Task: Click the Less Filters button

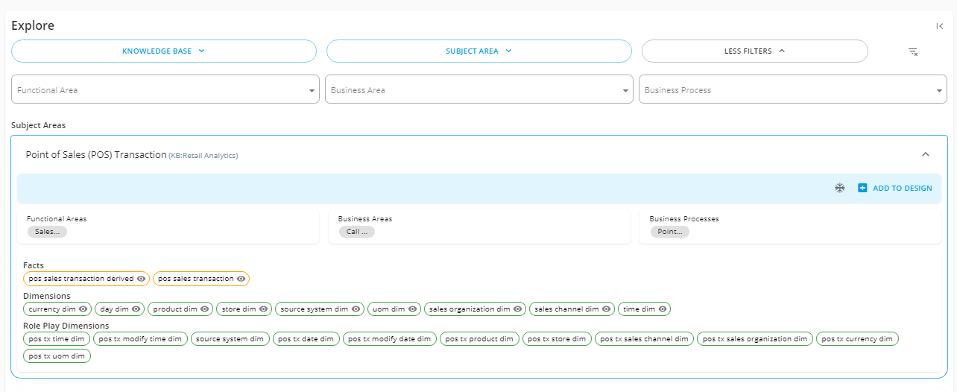Action: click(755, 51)
